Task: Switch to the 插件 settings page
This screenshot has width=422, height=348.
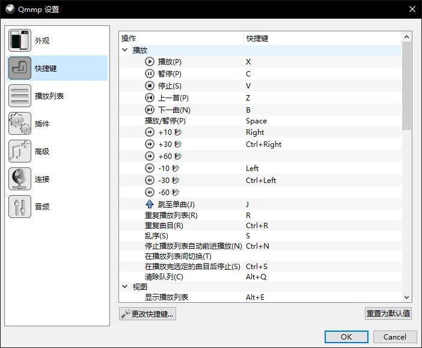Action: click(57, 123)
